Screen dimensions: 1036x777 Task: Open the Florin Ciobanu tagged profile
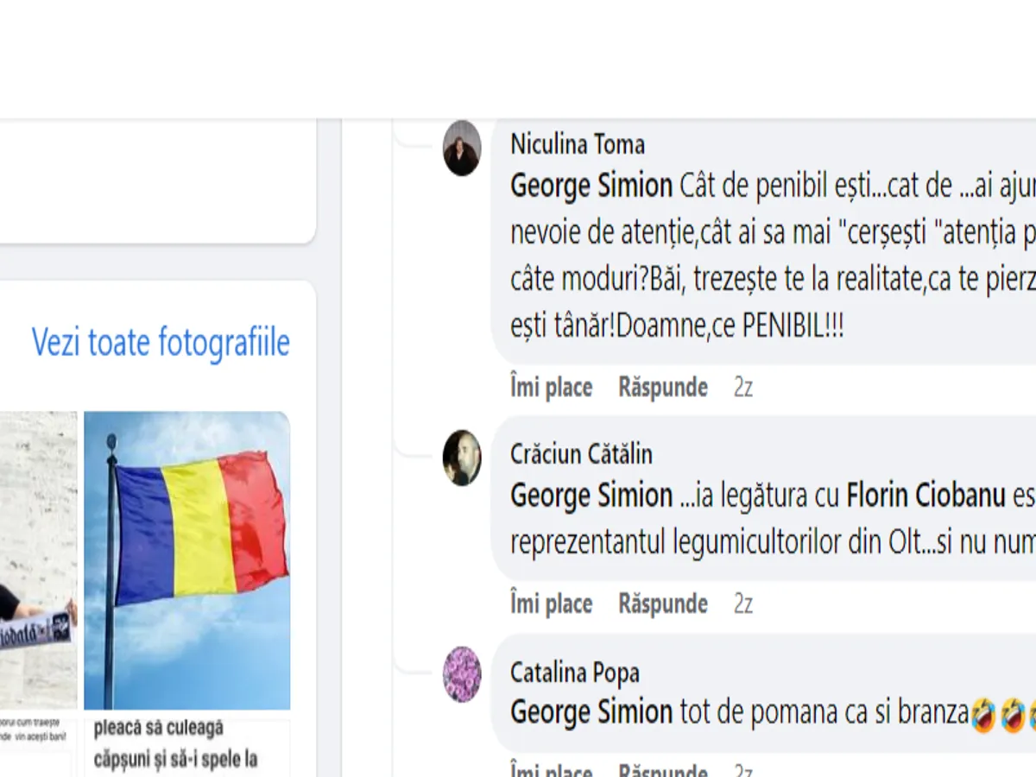click(925, 496)
